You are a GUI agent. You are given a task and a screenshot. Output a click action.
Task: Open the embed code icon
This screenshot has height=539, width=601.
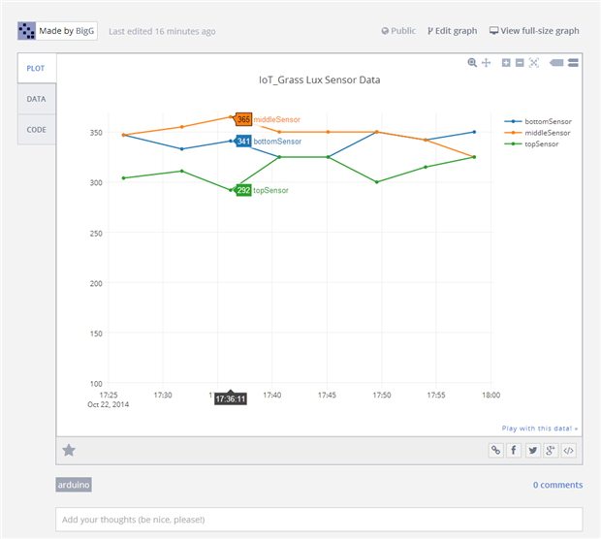pos(569,450)
